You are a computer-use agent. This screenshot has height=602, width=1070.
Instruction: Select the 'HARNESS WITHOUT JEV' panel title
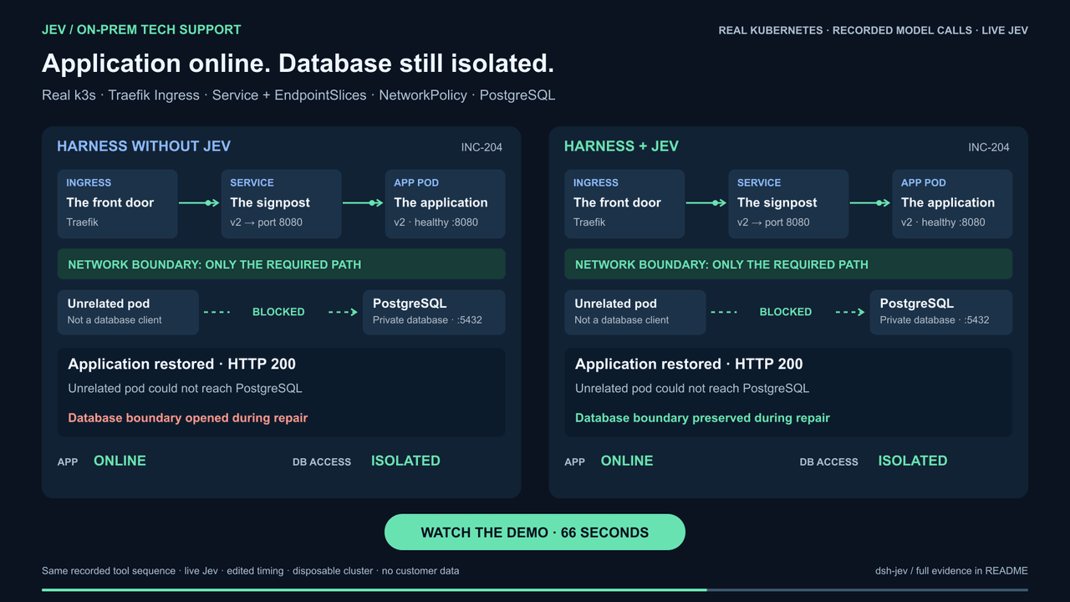[x=144, y=146]
